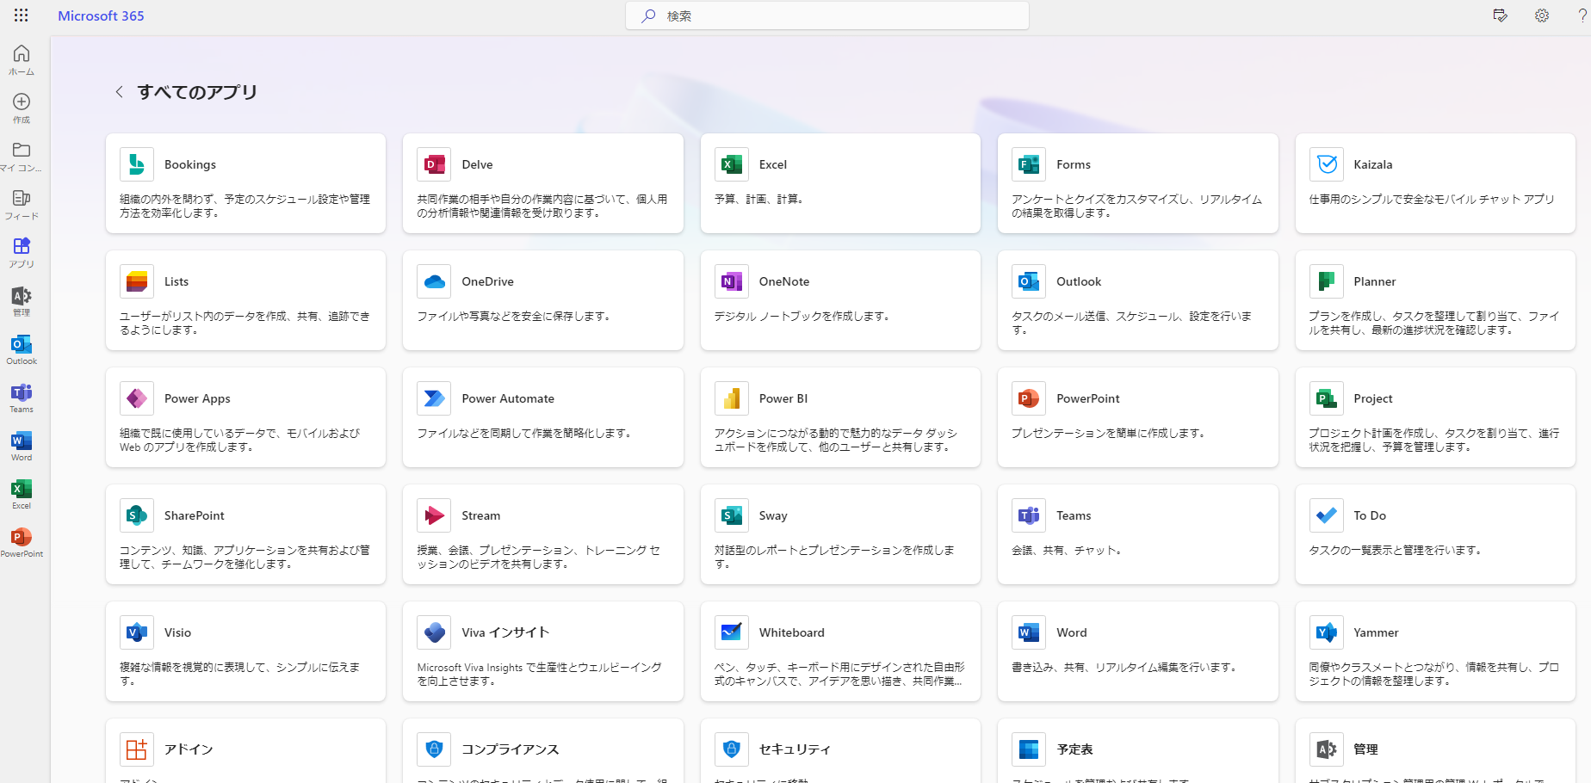
Task: Click Yammer description about colleagues
Action: 1433,674
